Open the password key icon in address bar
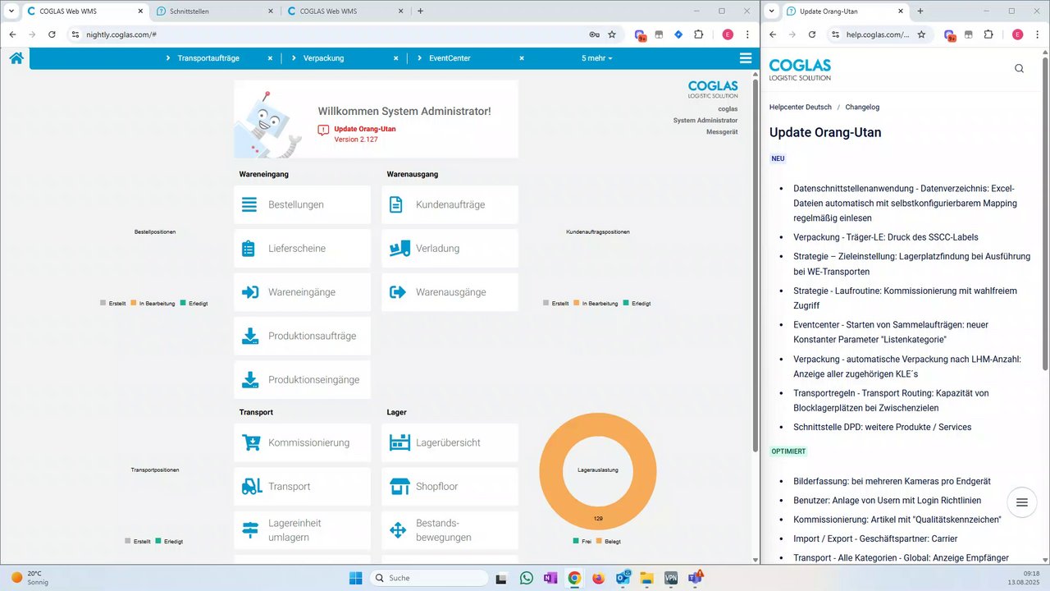Image resolution: width=1050 pixels, height=591 pixels. coord(594,34)
